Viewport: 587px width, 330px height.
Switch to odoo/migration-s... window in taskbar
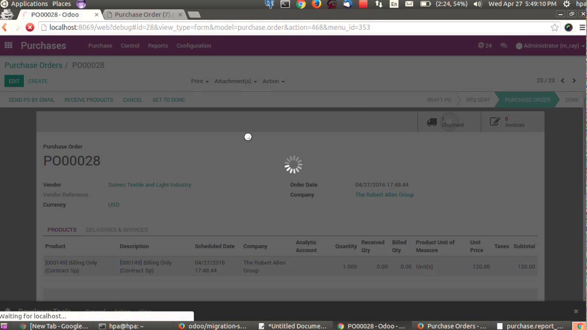coord(213,326)
